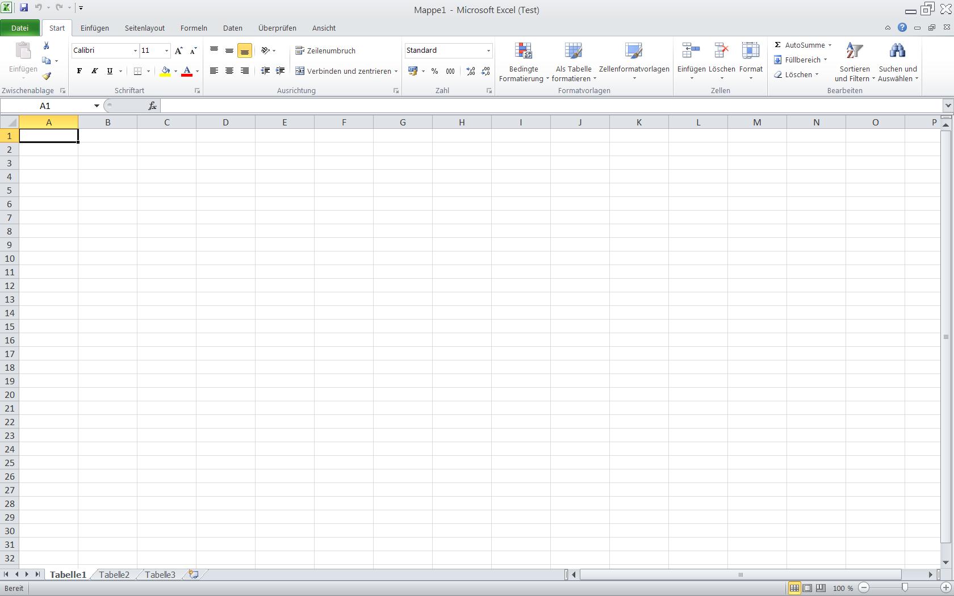The width and height of the screenshot is (954, 596).
Task: Switch to sheet Tabelle2
Action: tap(114, 574)
